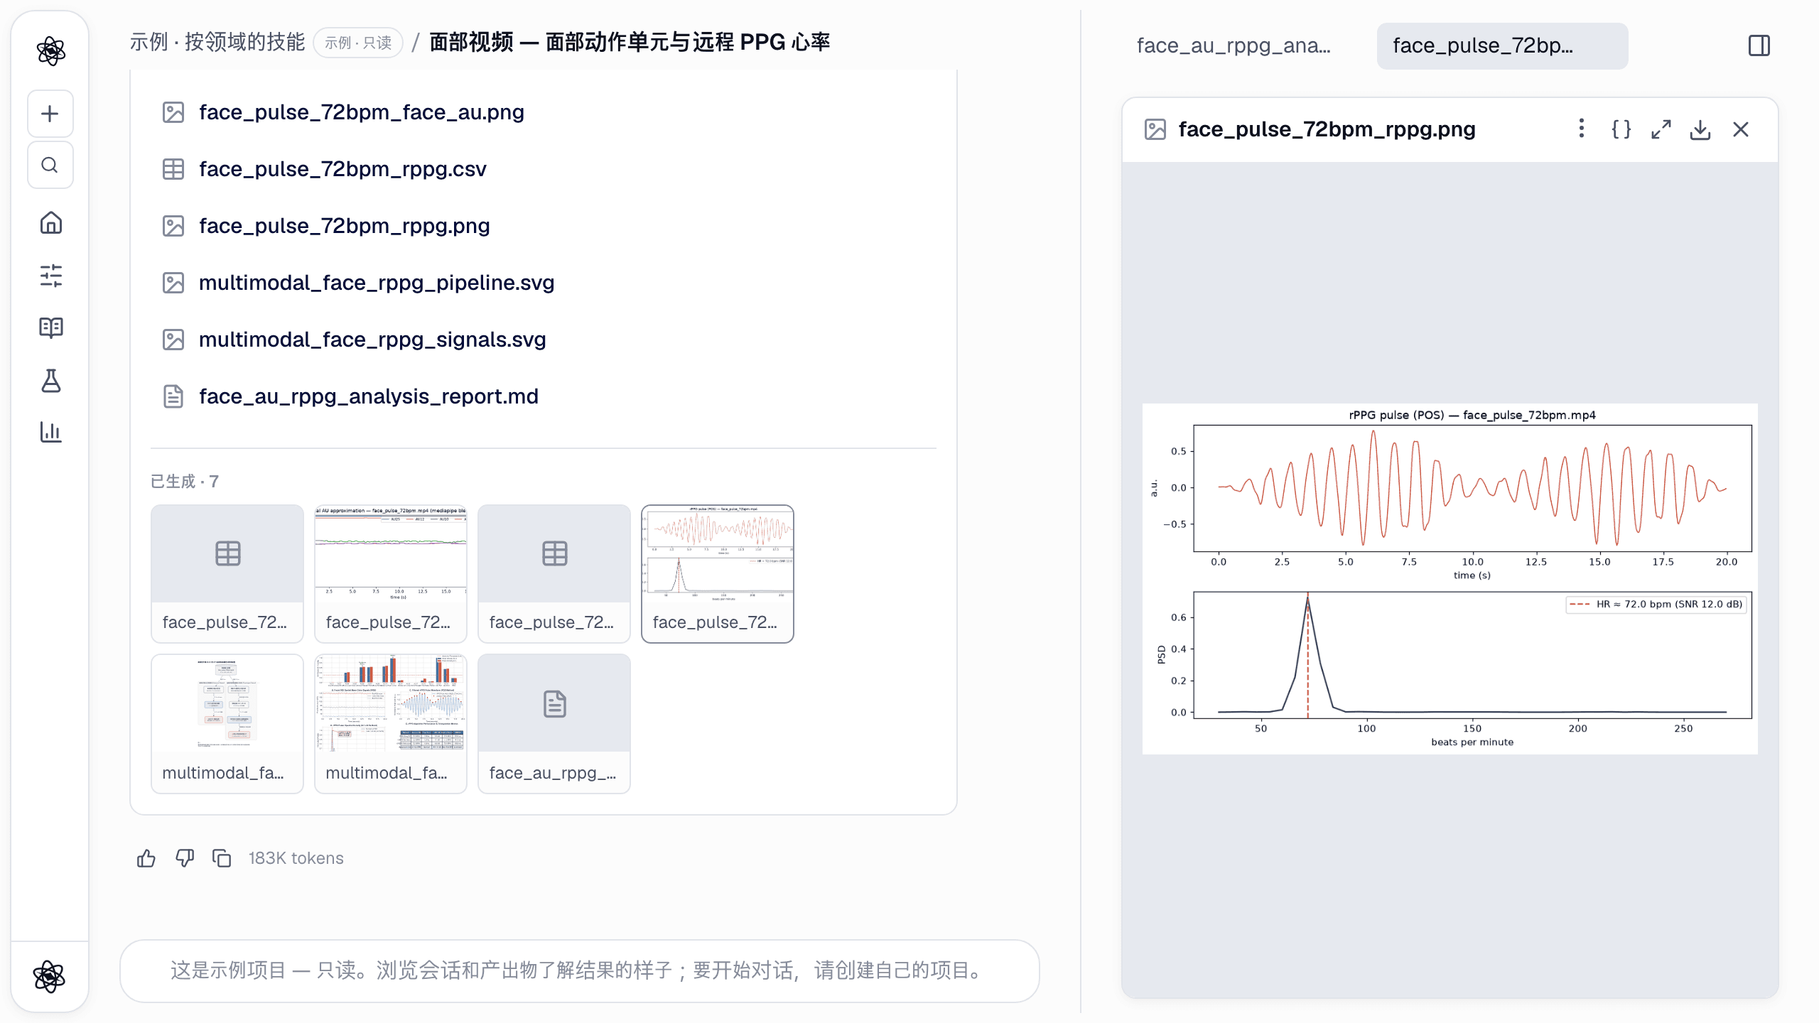Image resolution: width=1819 pixels, height=1023 pixels.
Task: Open the rPPG pulse chart thumbnail
Action: [718, 574]
